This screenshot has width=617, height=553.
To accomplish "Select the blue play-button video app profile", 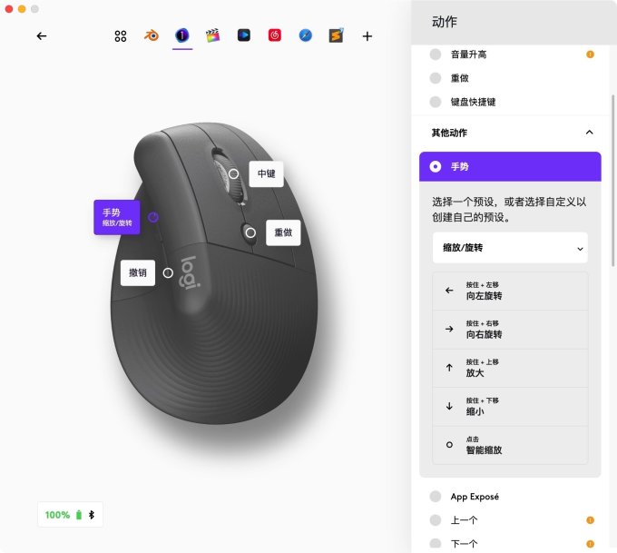I will [x=244, y=35].
